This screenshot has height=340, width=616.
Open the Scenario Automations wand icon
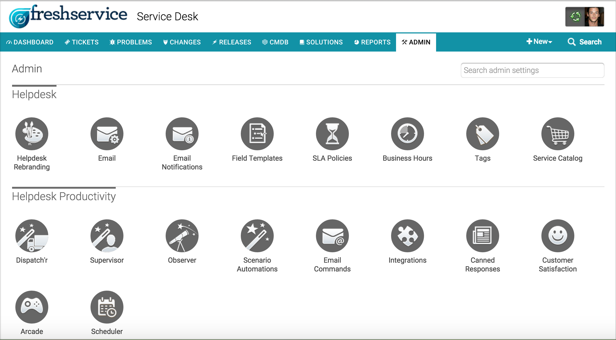(x=257, y=236)
